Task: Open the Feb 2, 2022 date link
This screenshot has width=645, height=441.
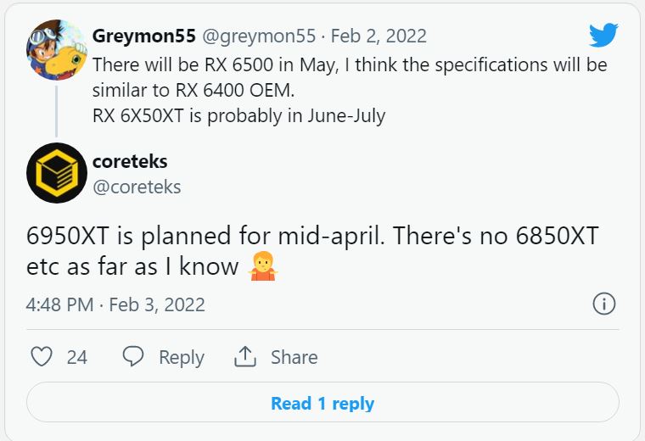Action: 379,36
